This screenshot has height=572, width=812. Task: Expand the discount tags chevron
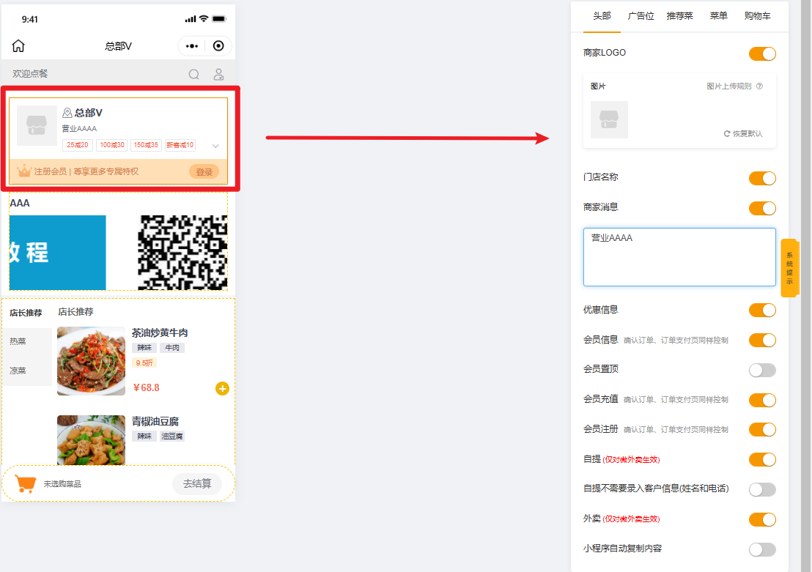point(215,146)
